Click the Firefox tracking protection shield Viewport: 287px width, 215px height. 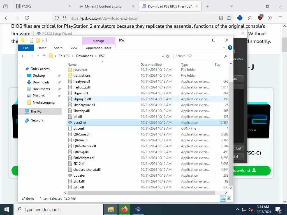(x=57, y=18)
